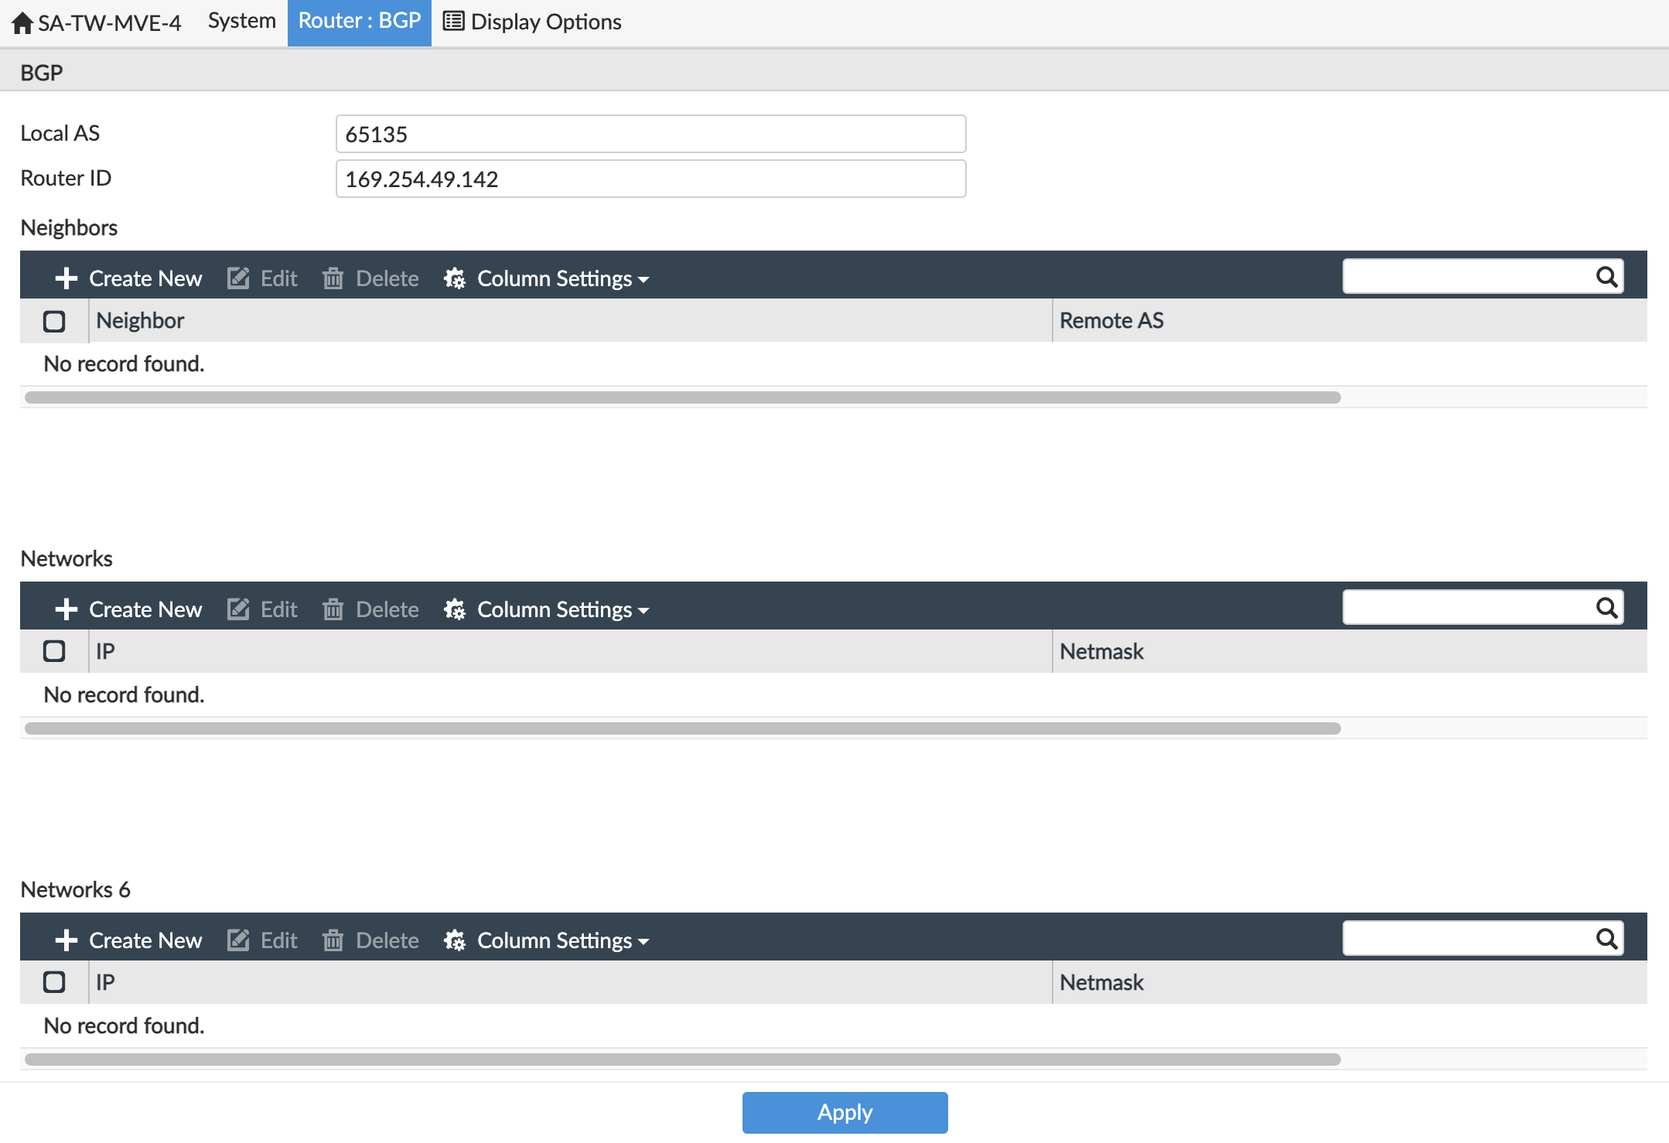Click the Delete trash icon in Networks toolbar
Screen dimensions: 1669x1143
[x=333, y=609]
